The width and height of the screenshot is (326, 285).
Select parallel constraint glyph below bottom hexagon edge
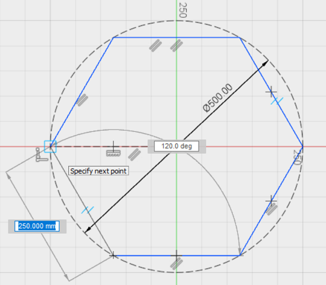(x=177, y=264)
